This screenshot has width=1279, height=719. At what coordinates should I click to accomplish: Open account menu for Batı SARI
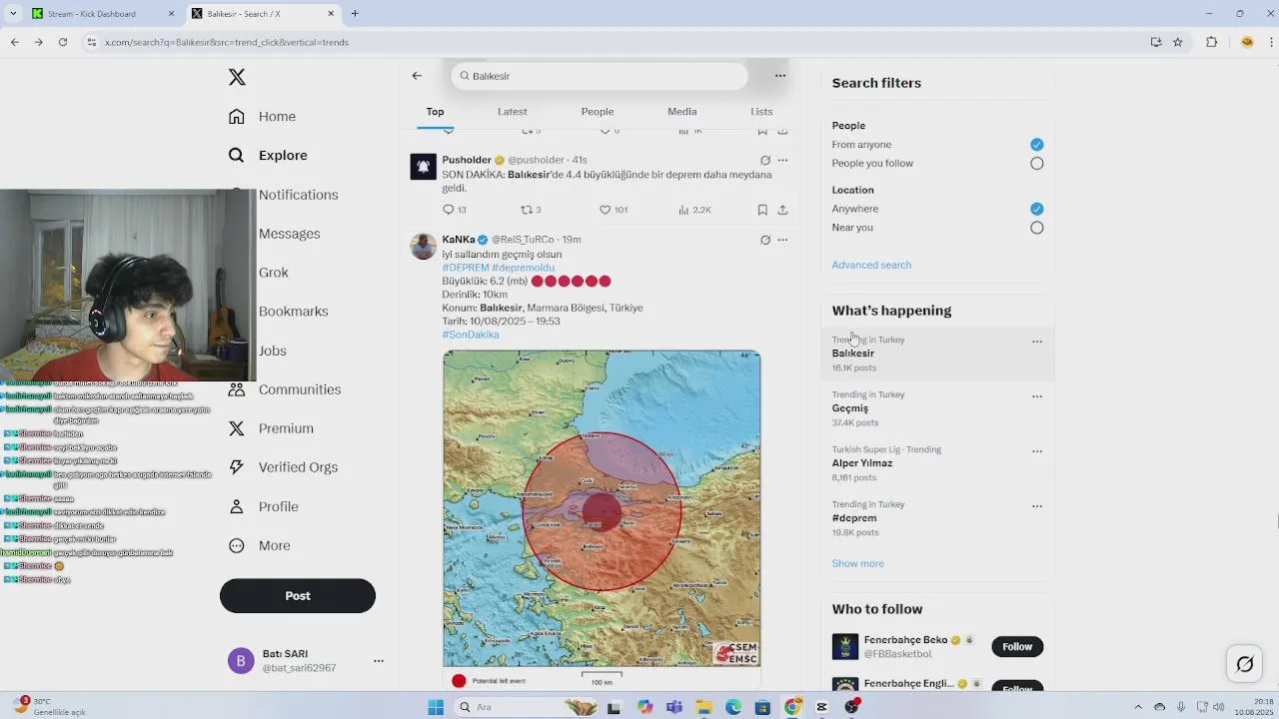[379, 661]
